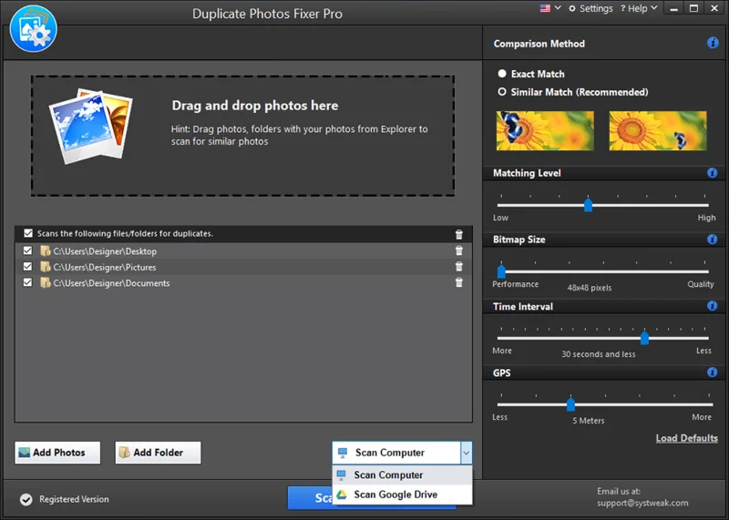729x520 pixels.
Task: Toggle the 'Scans the following files/folders' checkbox
Action: [28, 233]
